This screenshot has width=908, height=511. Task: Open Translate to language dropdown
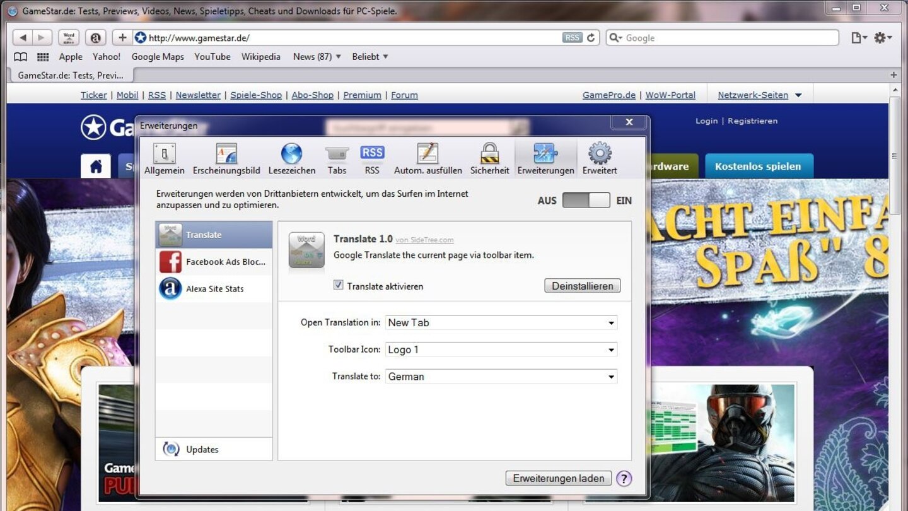coord(501,377)
